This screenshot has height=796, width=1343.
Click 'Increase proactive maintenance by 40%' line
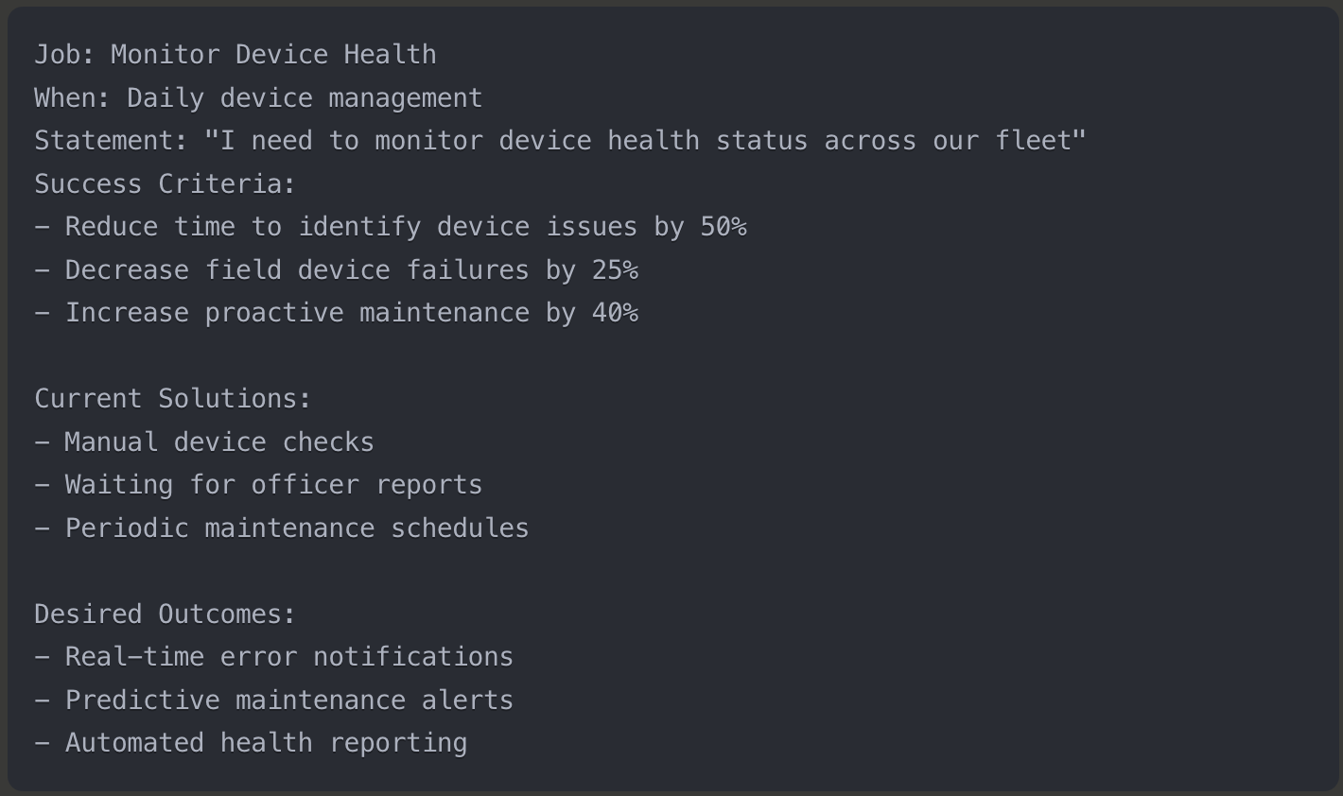[x=337, y=313]
